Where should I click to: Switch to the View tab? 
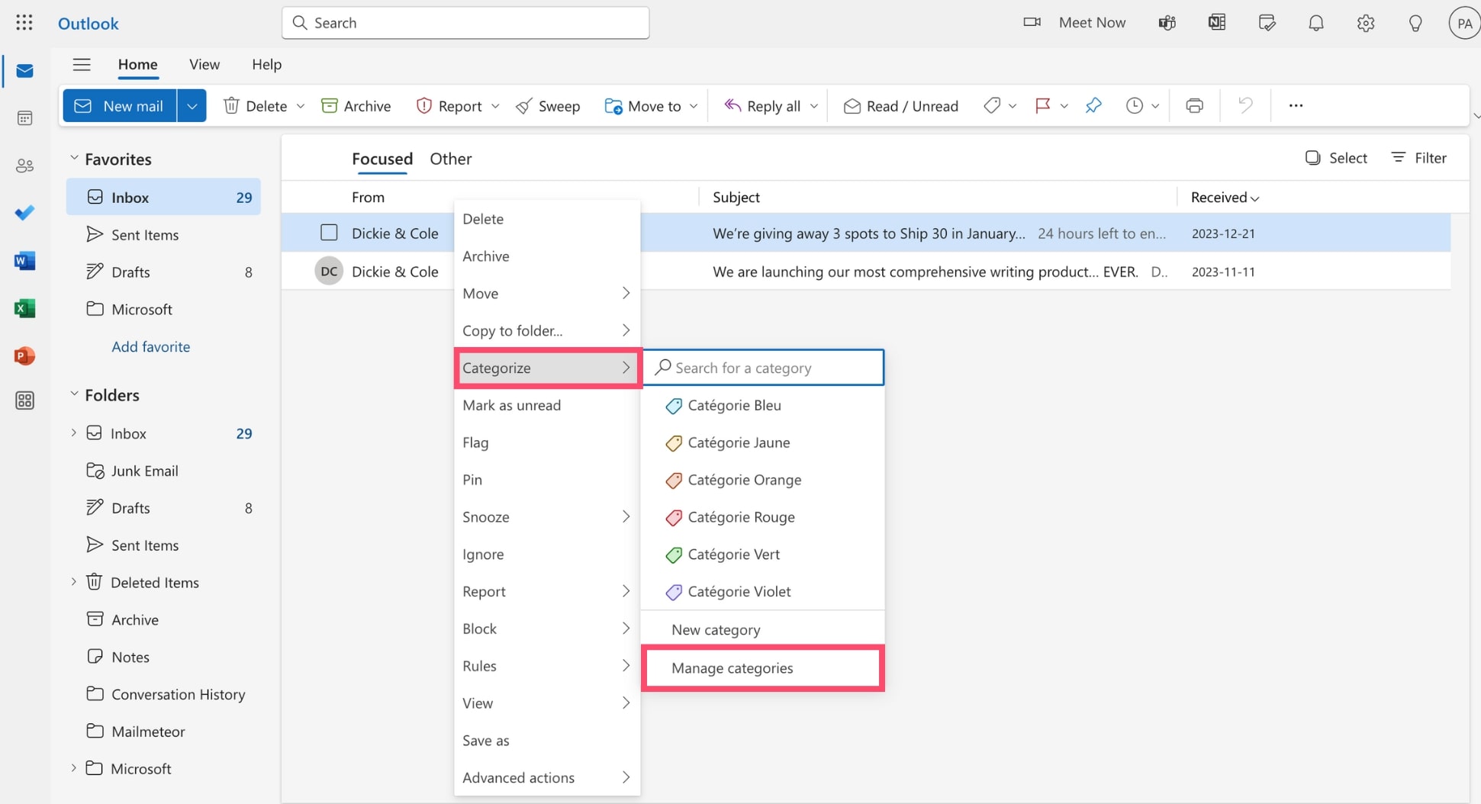pyautogui.click(x=204, y=65)
